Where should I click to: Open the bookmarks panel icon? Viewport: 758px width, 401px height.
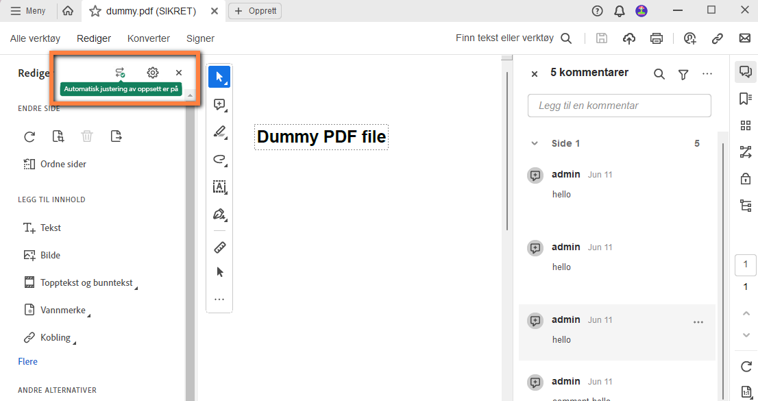click(x=746, y=99)
